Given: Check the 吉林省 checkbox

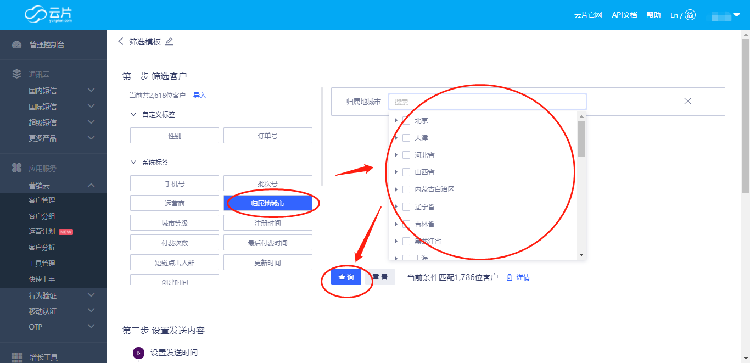Looking at the screenshot, I should click(x=406, y=224).
